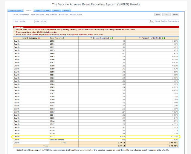Select year cell 2016

[52, 121]
